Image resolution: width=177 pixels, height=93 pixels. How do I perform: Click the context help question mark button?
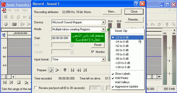pyautogui.click(x=136, y=4)
